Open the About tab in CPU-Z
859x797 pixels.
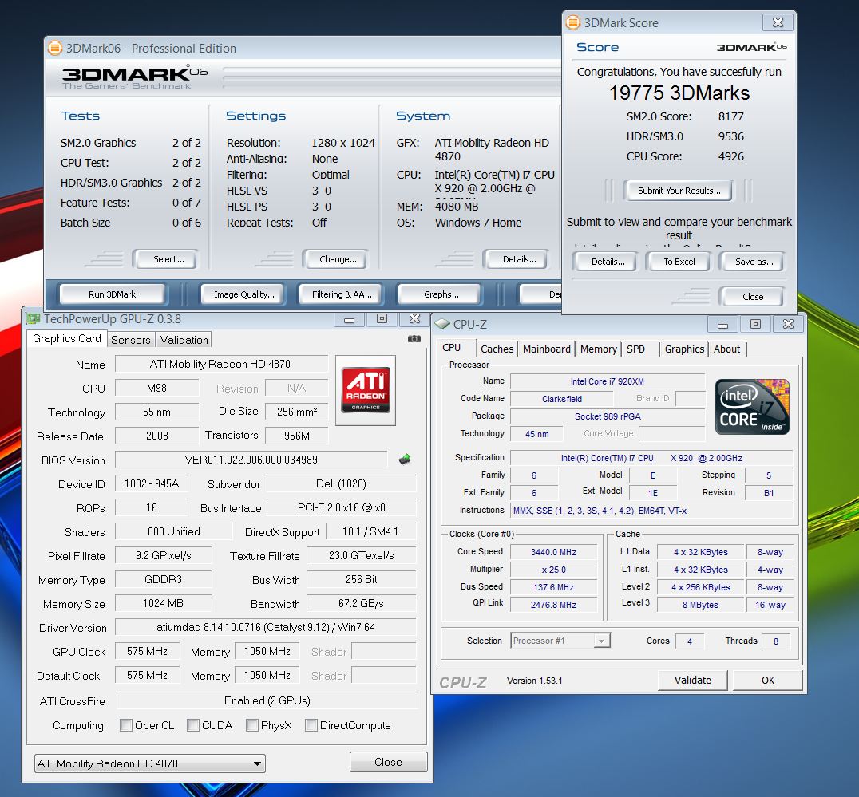726,349
